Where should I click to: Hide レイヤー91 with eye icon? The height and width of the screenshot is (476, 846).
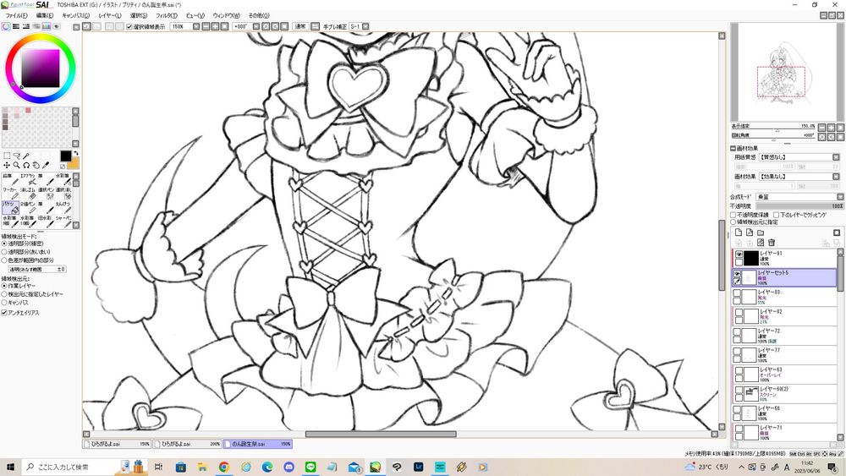point(739,254)
